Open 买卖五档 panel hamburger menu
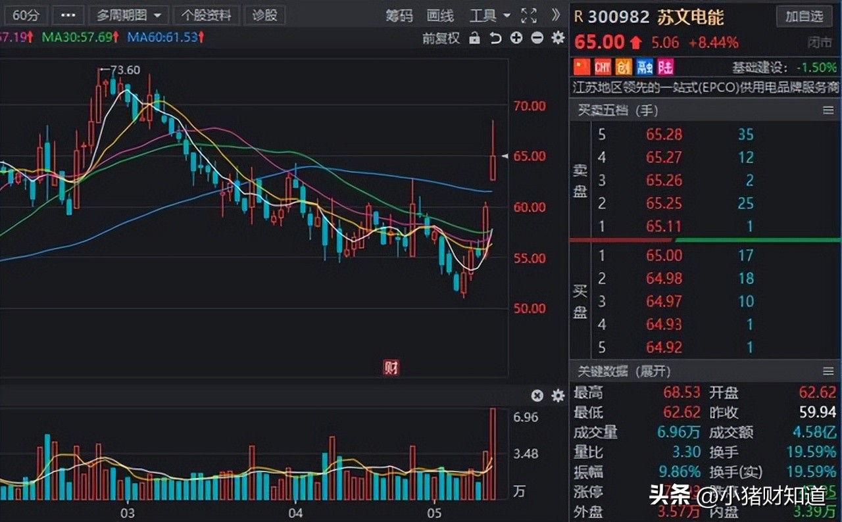This screenshot has height=522, width=842. [x=828, y=110]
